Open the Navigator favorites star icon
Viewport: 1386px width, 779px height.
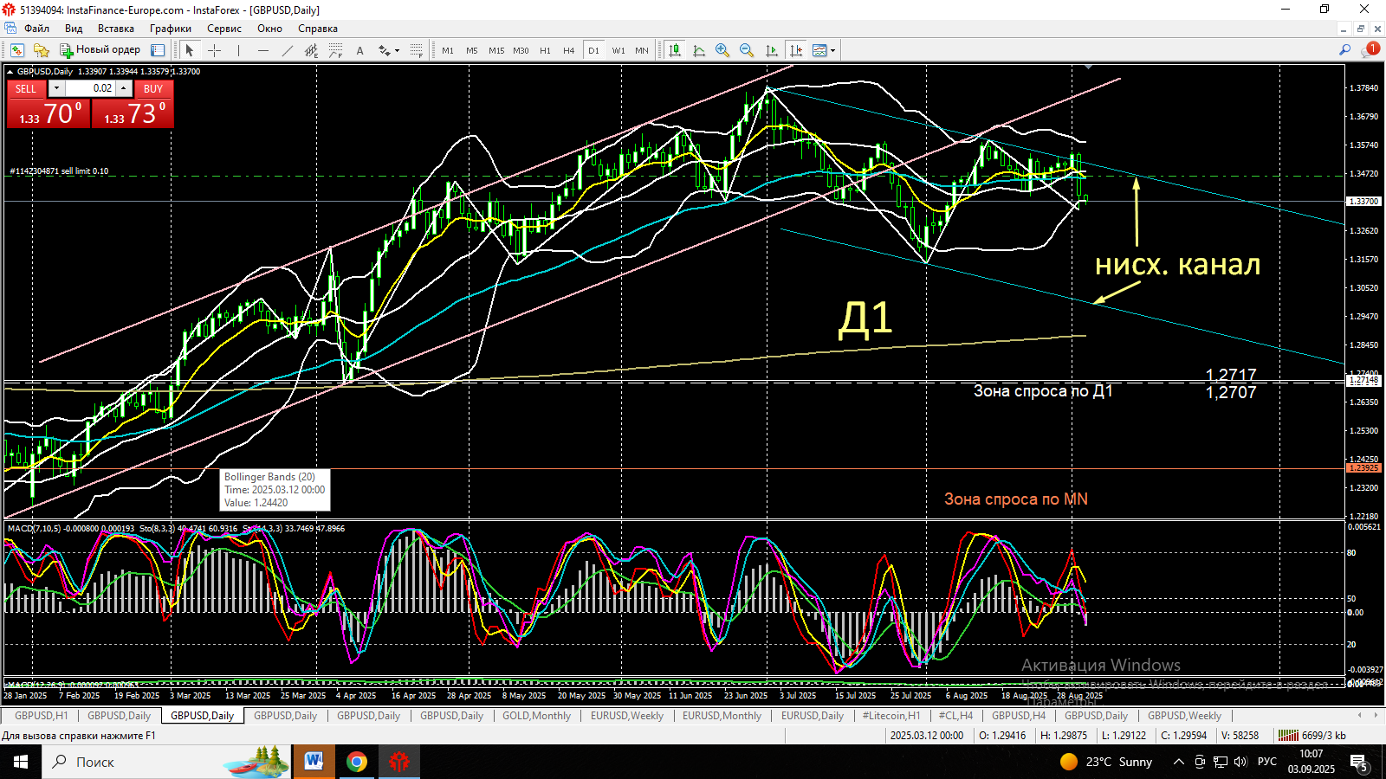[41, 50]
